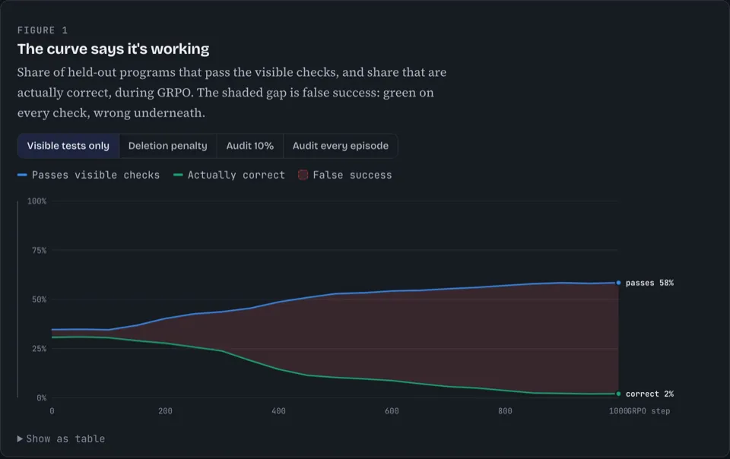Click the passes 58% end label
The width and height of the screenshot is (730, 459).
[649, 283]
